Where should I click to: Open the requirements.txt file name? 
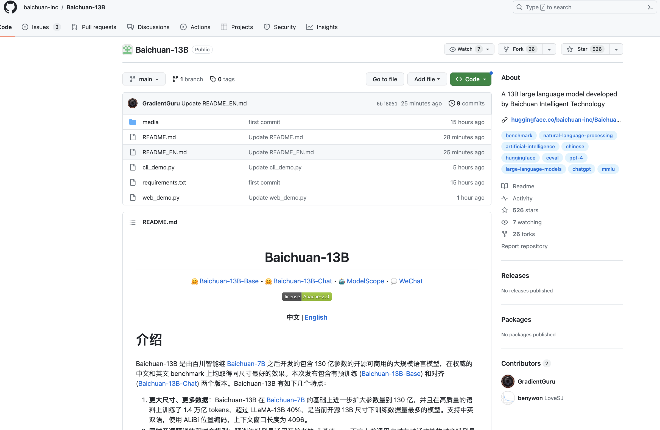pyautogui.click(x=164, y=183)
